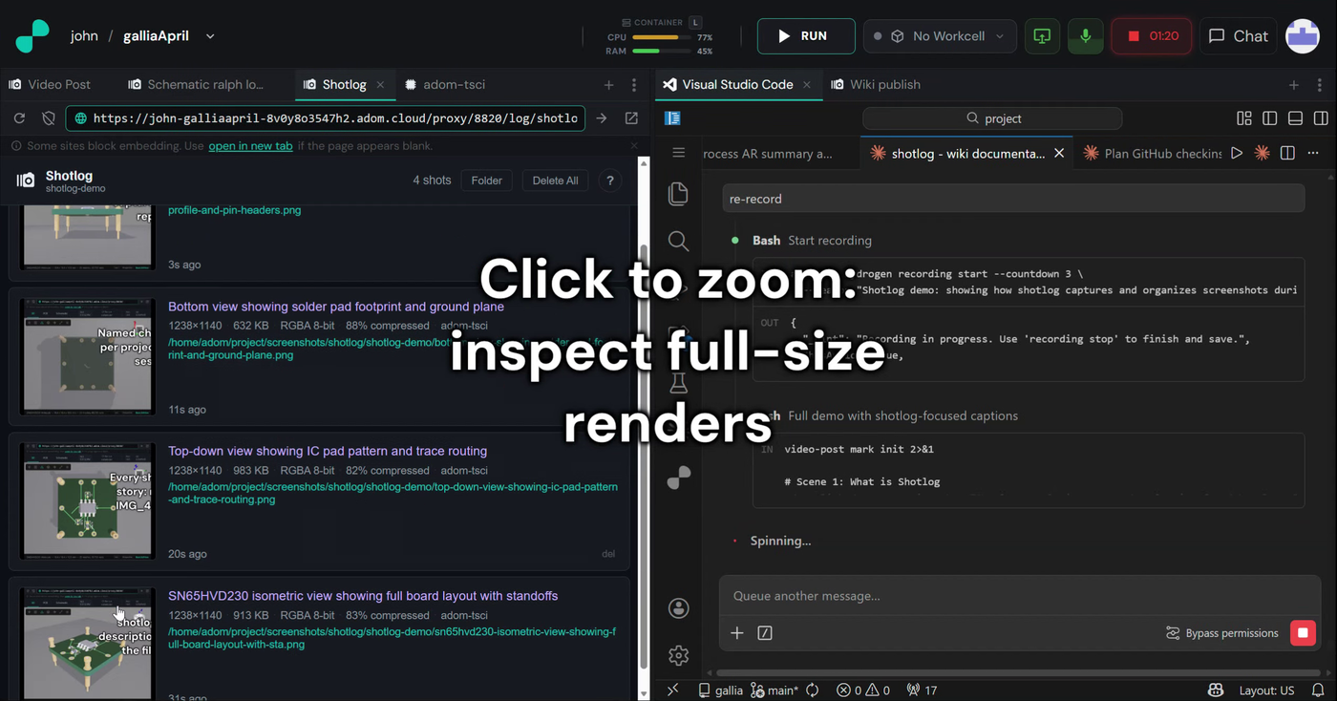
Task: Click the Folder button in Shotlog
Action: [x=486, y=181]
